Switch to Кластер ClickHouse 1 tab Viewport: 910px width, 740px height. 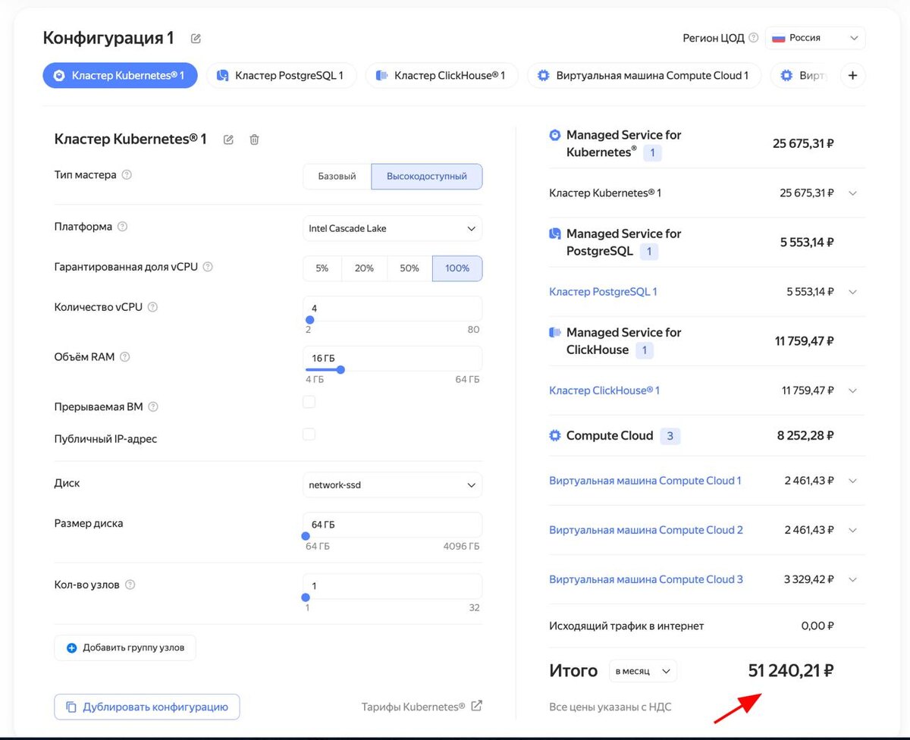[441, 76]
